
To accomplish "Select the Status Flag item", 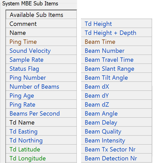I will pyautogui.click(x=24, y=69).
